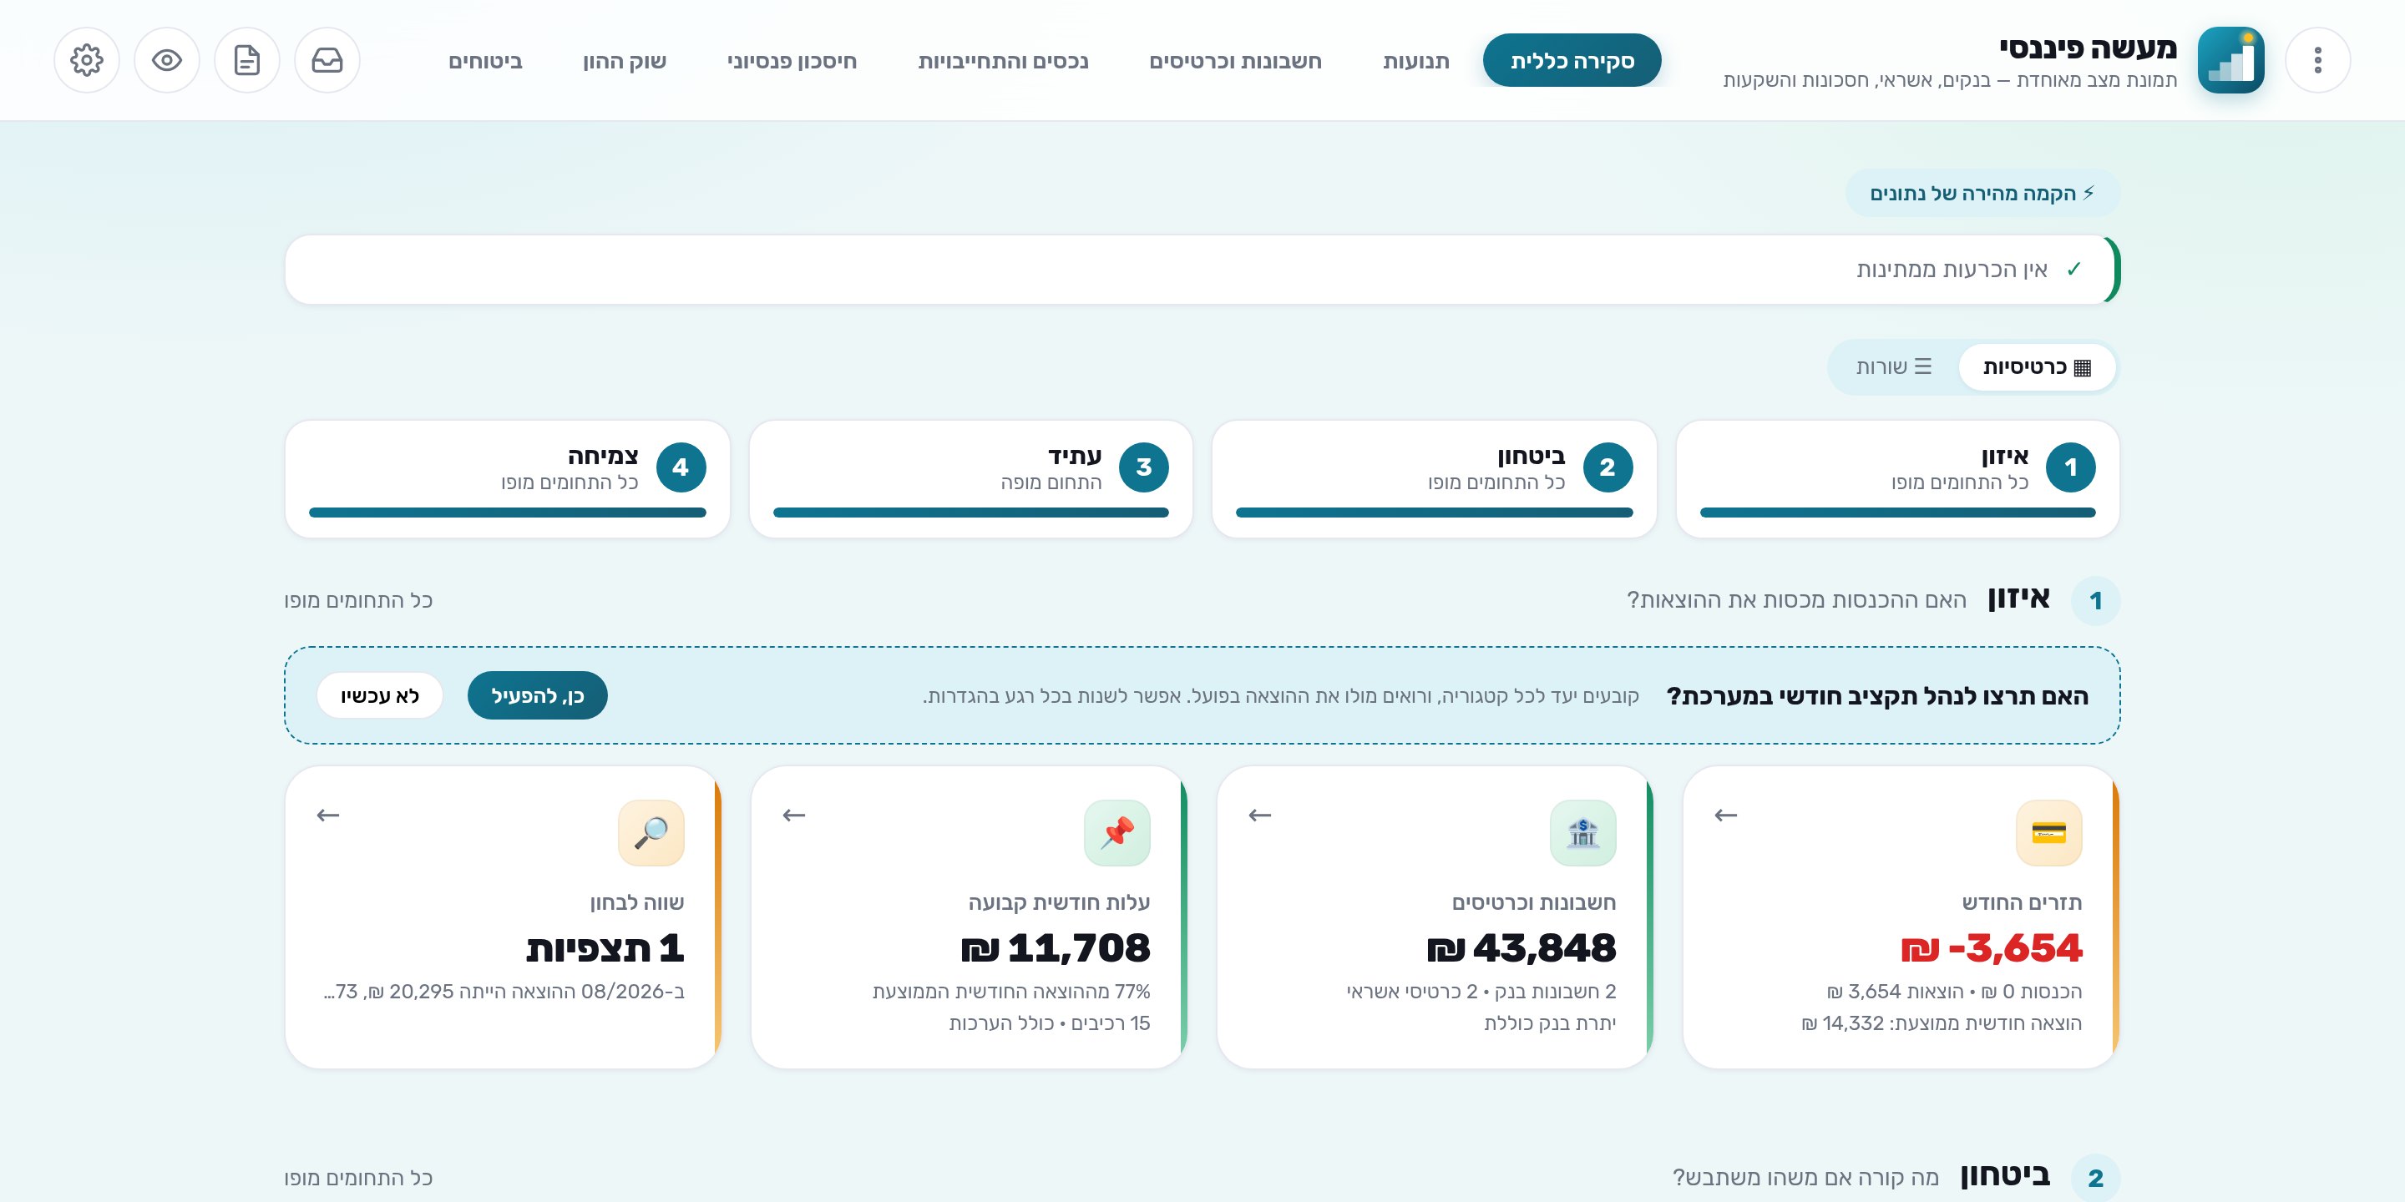The image size is (2405, 1202).
Task: Click the arrow on the שווה לבחון card
Action: [327, 816]
